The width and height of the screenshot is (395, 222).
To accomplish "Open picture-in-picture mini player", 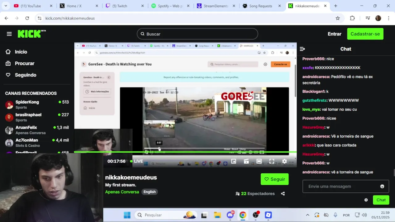I will 234,161.
